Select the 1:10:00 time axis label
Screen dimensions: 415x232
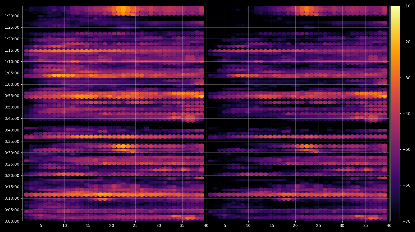tap(12, 62)
